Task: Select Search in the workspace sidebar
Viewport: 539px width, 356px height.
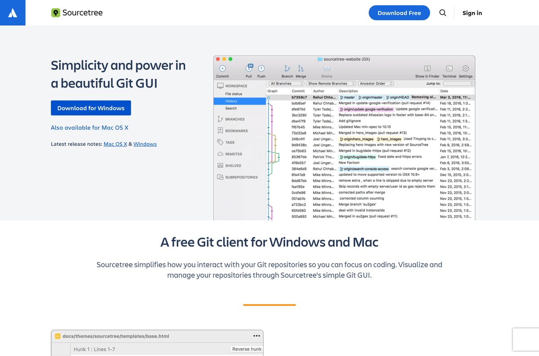Action: [x=231, y=108]
